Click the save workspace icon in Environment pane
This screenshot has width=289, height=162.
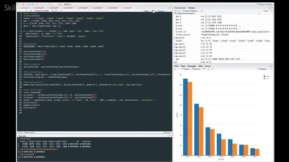pos(179,11)
